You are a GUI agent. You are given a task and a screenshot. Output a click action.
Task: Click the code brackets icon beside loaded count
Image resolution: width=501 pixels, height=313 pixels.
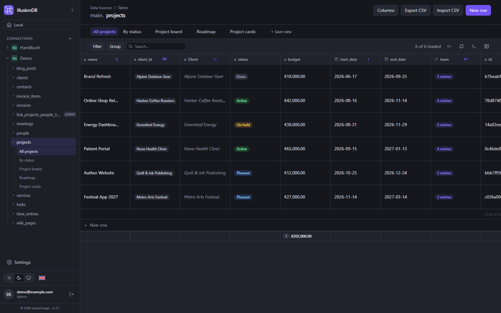coord(449,46)
